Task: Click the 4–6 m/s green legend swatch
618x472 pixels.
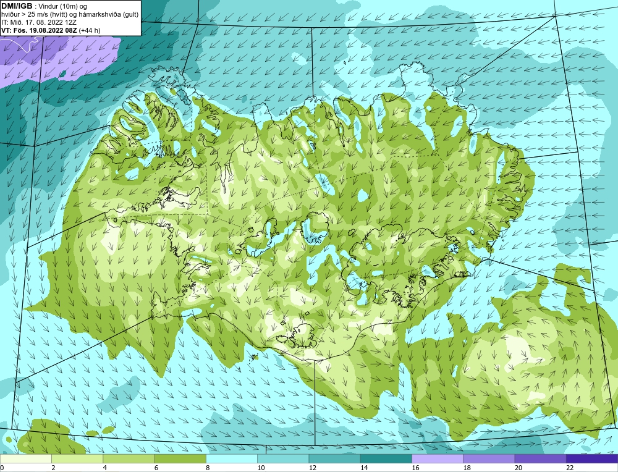Action: pyautogui.click(x=129, y=458)
